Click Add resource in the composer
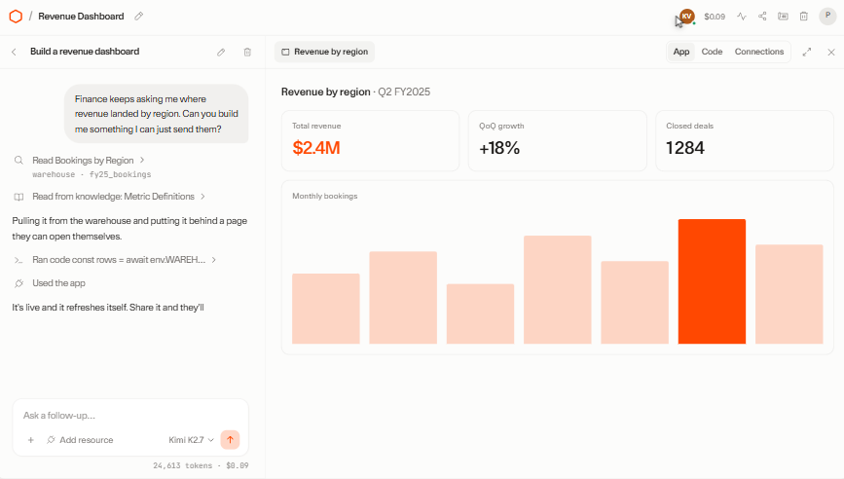The width and height of the screenshot is (844, 479). (80, 440)
